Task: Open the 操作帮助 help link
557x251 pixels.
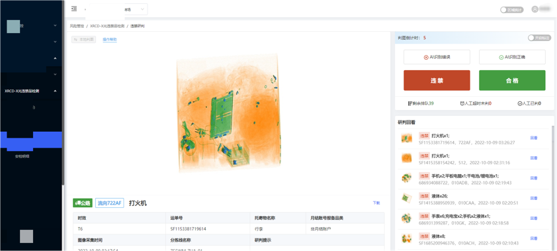Action: (x=110, y=40)
